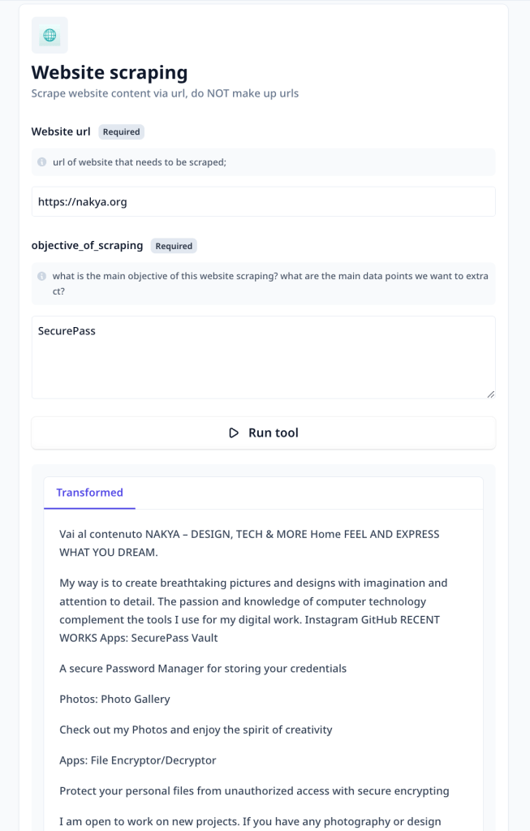Screen dimensions: 530x831
Task: Click the 'Photos: Photo Gallery' output line
Action: [114, 699]
